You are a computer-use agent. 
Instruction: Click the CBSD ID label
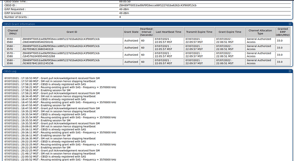tap(10, 6)
